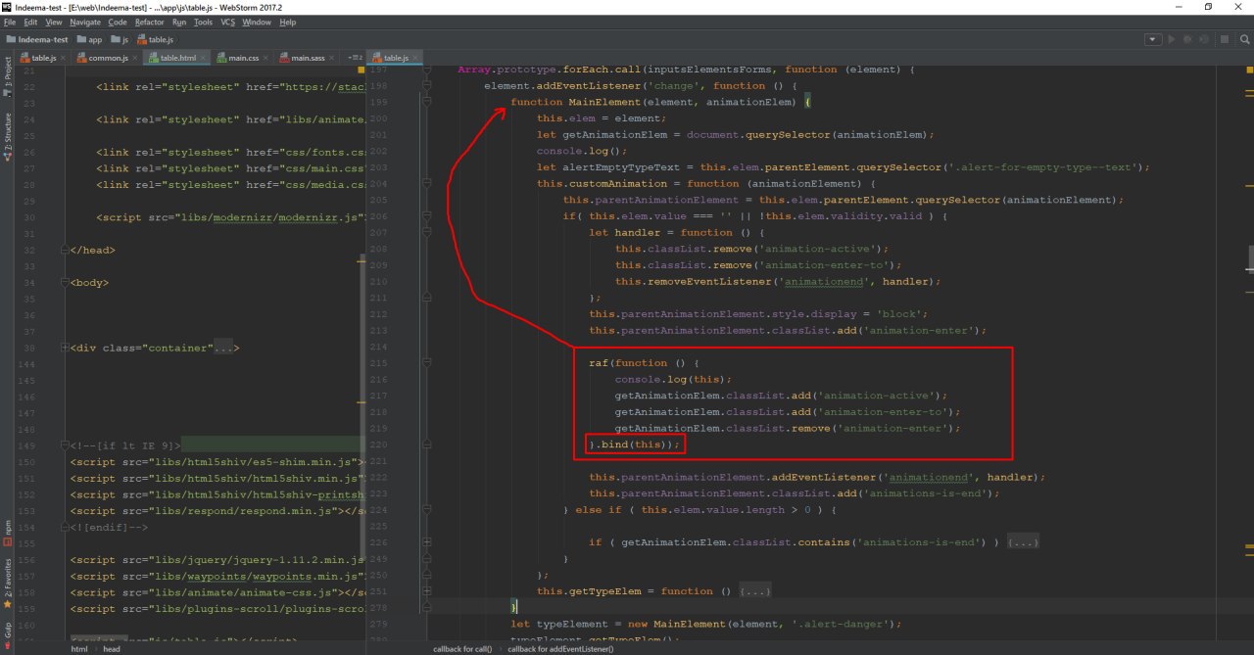Expand folded block at line 226
1254x655 pixels.
[x=427, y=541]
